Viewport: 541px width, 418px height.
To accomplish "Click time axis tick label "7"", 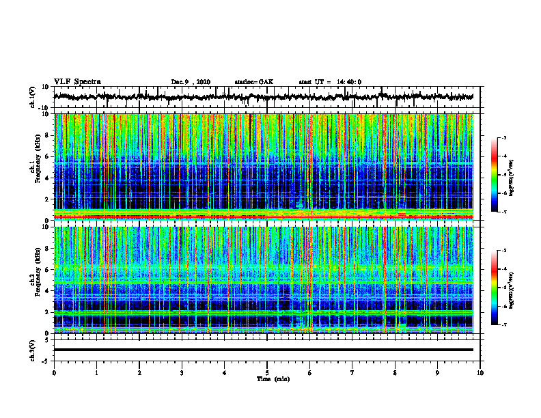I will point(352,373).
